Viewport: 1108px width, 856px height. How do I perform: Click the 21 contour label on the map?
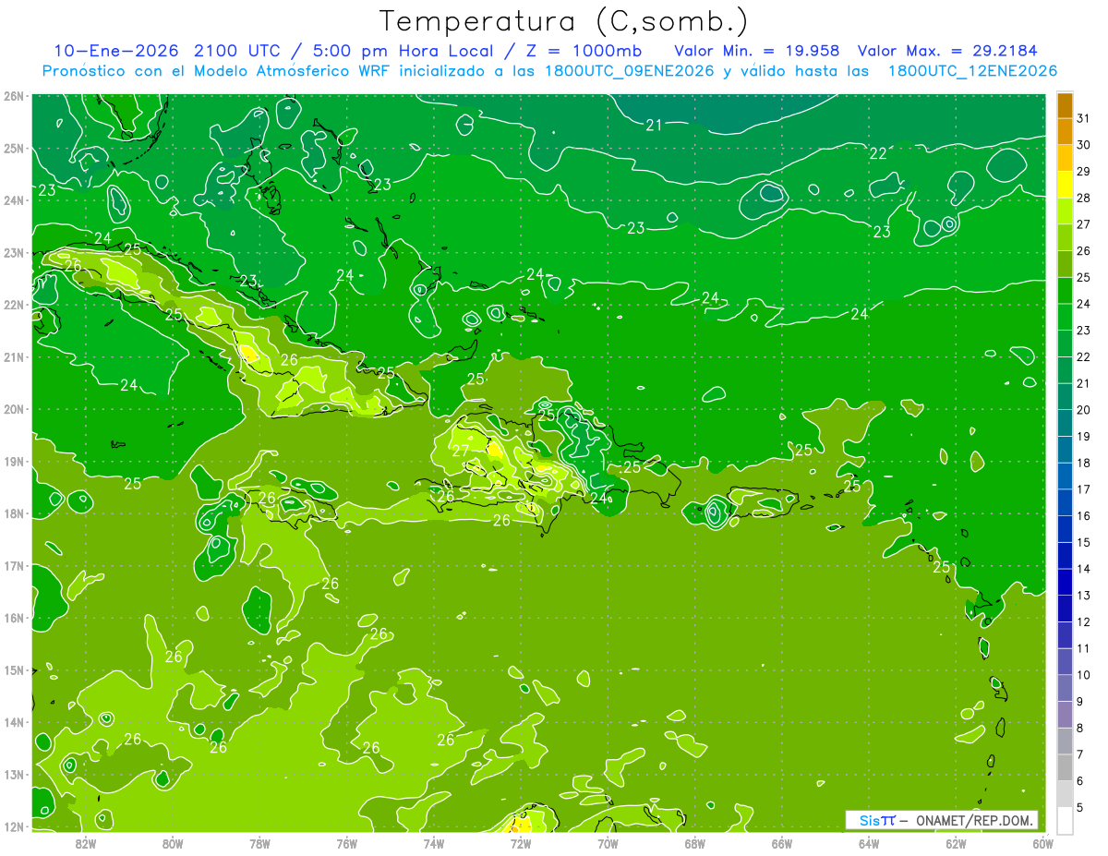point(654,125)
